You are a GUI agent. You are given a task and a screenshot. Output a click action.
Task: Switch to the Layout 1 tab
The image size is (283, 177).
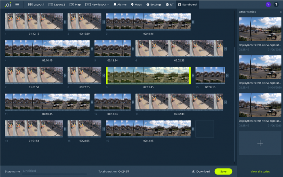tap(36, 4)
